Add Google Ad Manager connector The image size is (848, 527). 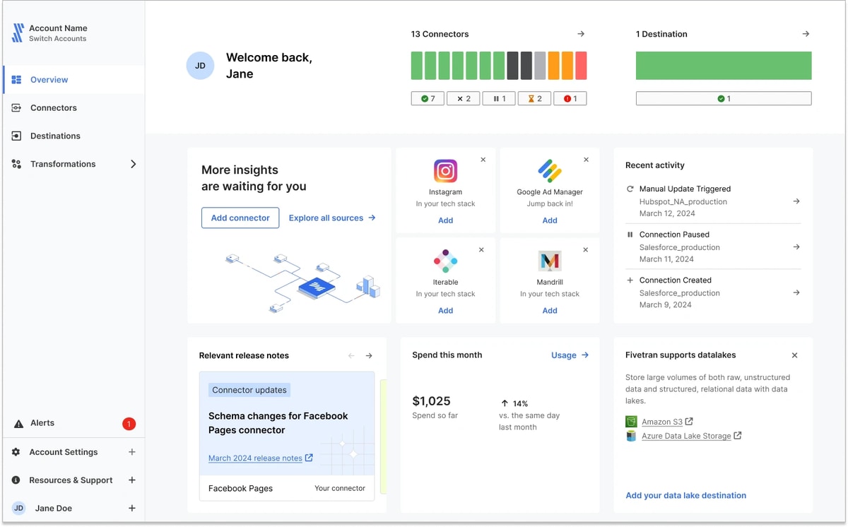click(550, 220)
